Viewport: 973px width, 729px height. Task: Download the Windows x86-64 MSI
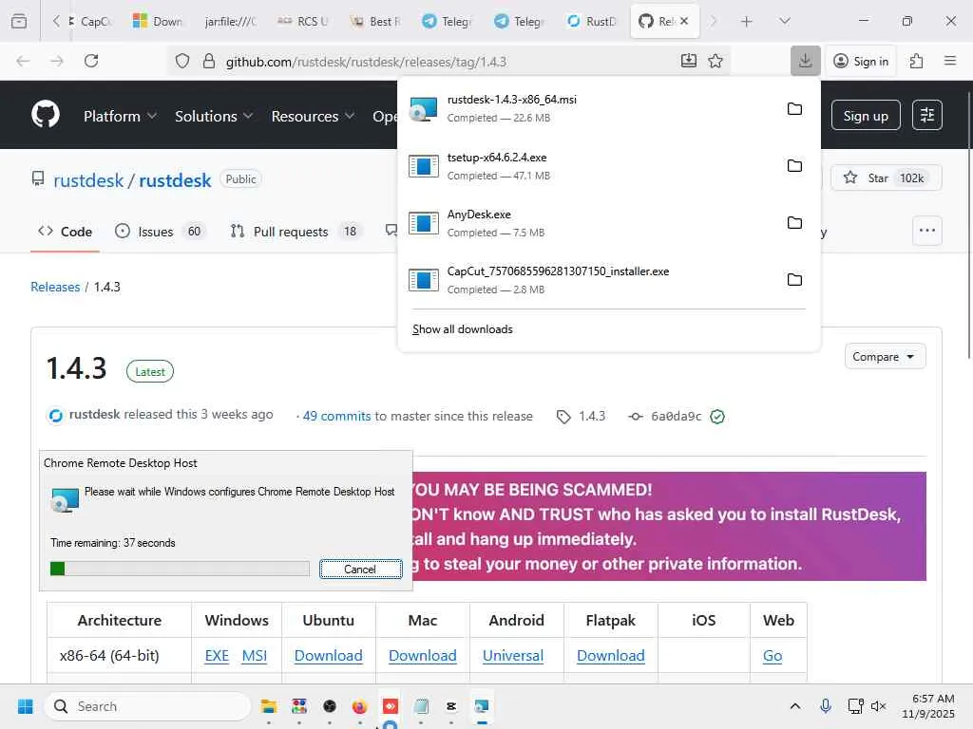tap(255, 655)
